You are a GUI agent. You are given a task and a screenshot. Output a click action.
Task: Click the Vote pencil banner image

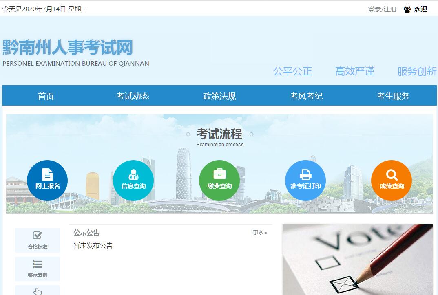click(357, 259)
